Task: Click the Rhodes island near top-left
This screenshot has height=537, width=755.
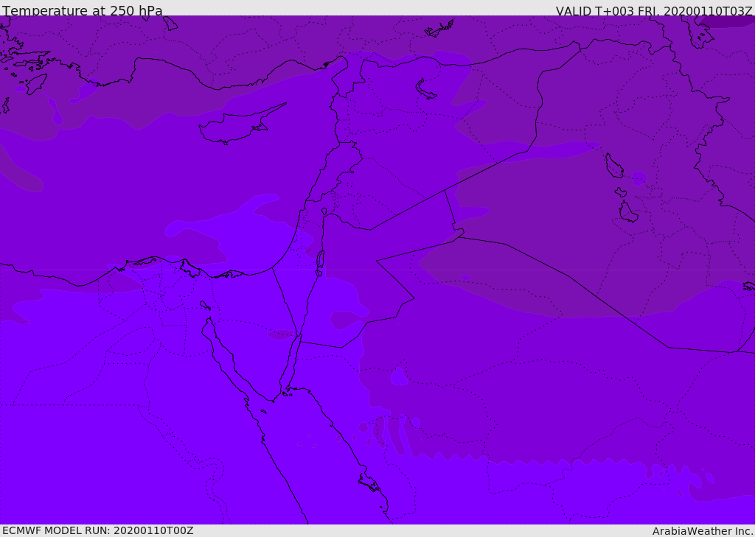Action: [x=35, y=83]
